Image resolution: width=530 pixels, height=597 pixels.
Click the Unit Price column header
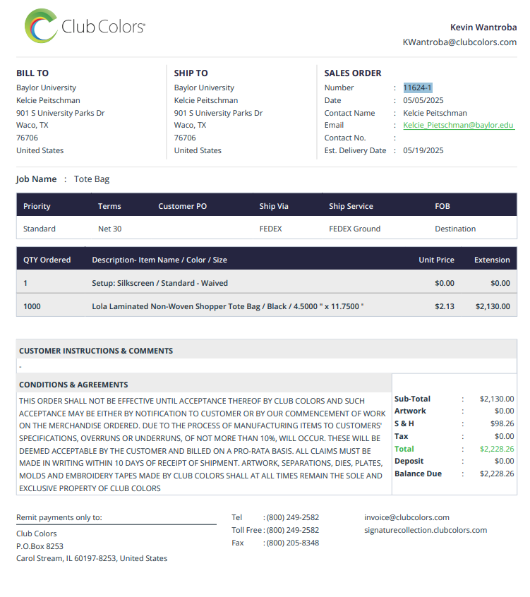coord(436,260)
